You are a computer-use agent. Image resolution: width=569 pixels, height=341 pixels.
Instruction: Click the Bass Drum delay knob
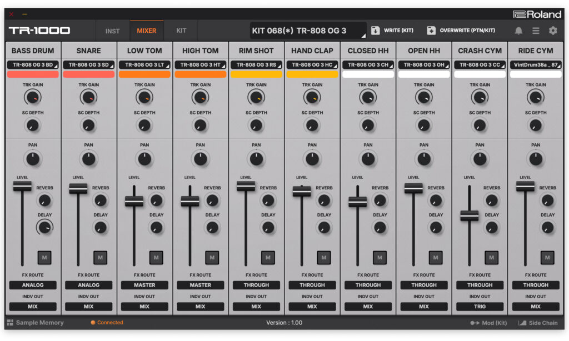(x=44, y=227)
